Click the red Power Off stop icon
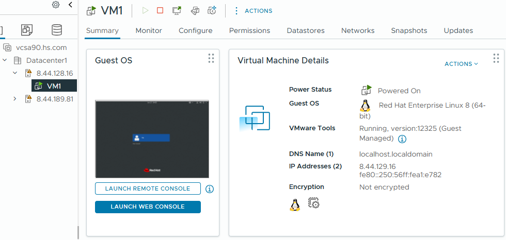Image resolution: width=506 pixels, height=240 pixels. (160, 11)
